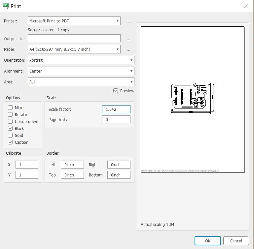Click the Scale factor input field
The height and width of the screenshot is (249, 254).
pos(116,109)
